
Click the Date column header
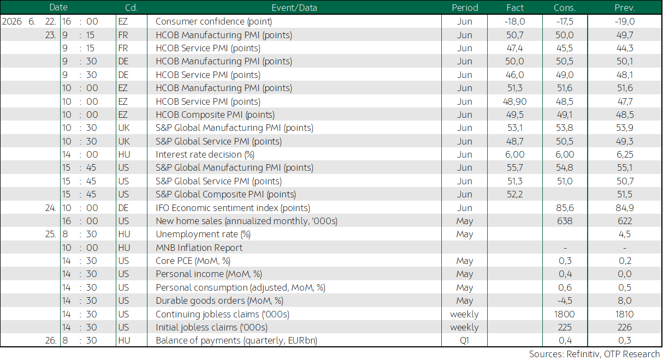58,8
